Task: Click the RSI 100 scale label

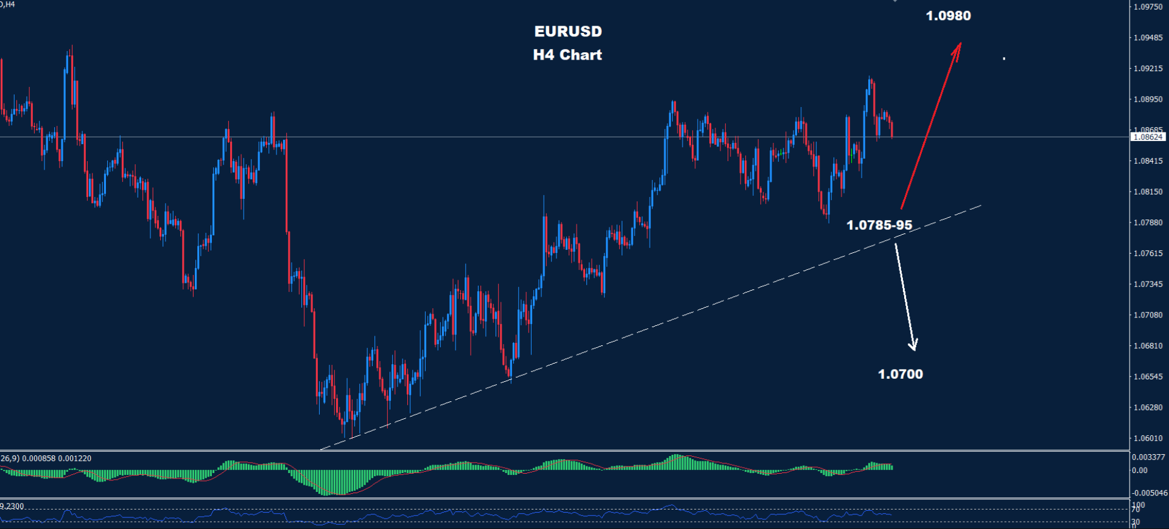Action: point(1138,505)
